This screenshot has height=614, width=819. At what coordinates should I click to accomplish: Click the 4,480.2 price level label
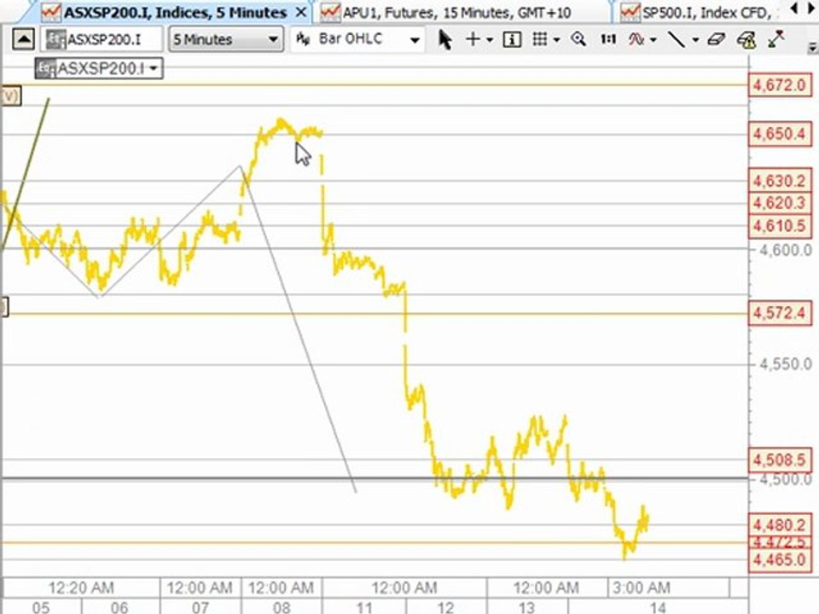(x=780, y=524)
